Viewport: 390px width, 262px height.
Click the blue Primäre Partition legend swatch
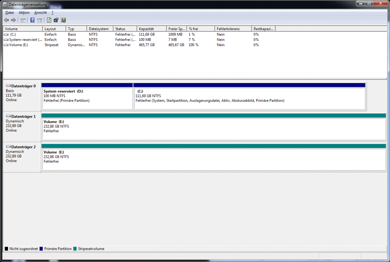(x=41, y=249)
